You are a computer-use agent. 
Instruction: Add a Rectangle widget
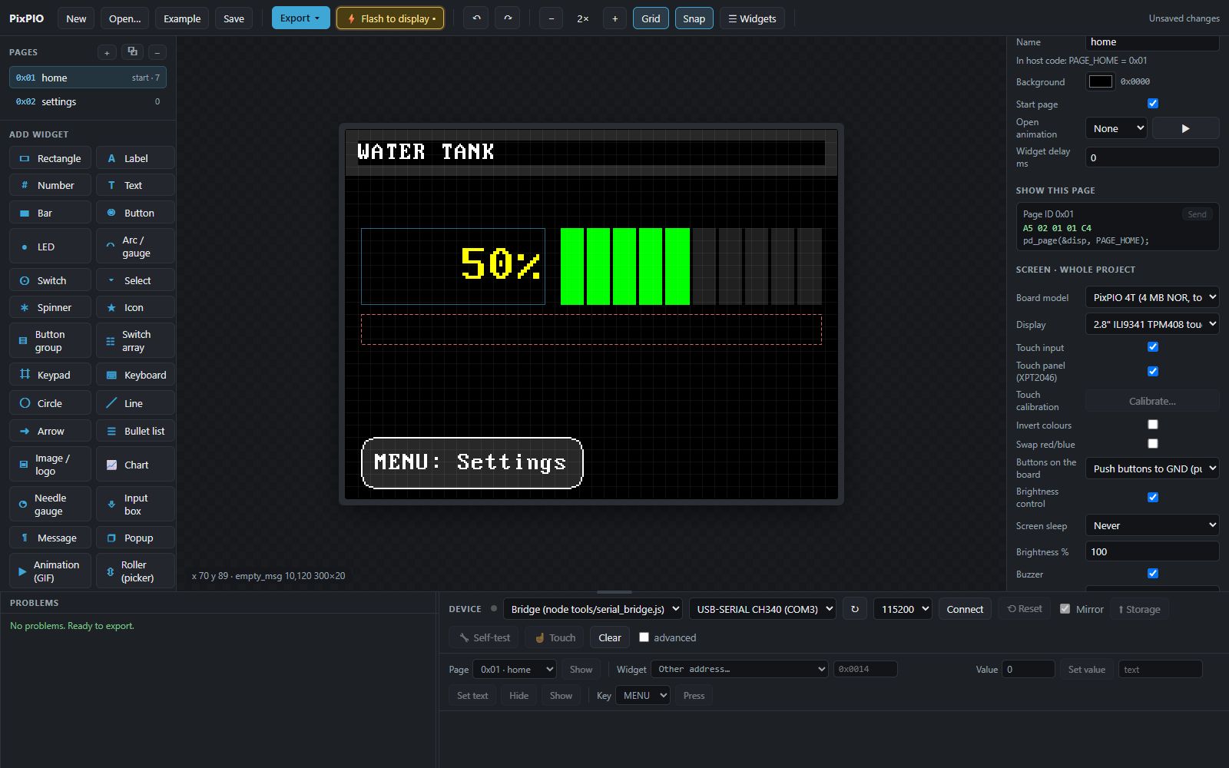pyautogui.click(x=51, y=158)
